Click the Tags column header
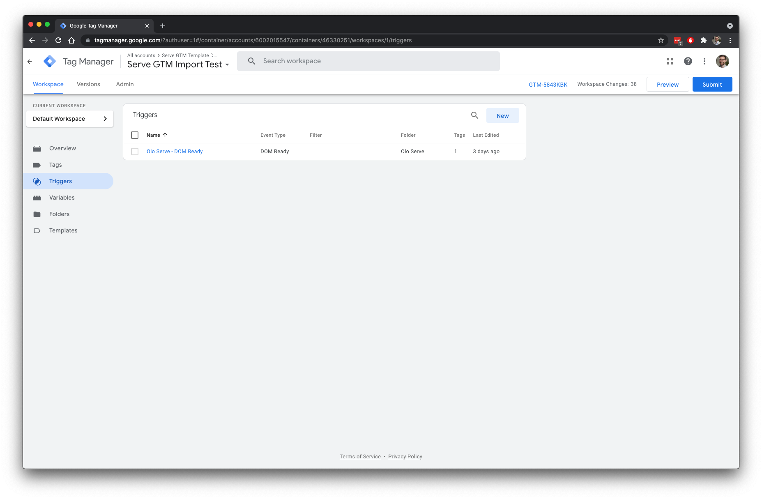This screenshot has width=762, height=499. tap(460, 135)
